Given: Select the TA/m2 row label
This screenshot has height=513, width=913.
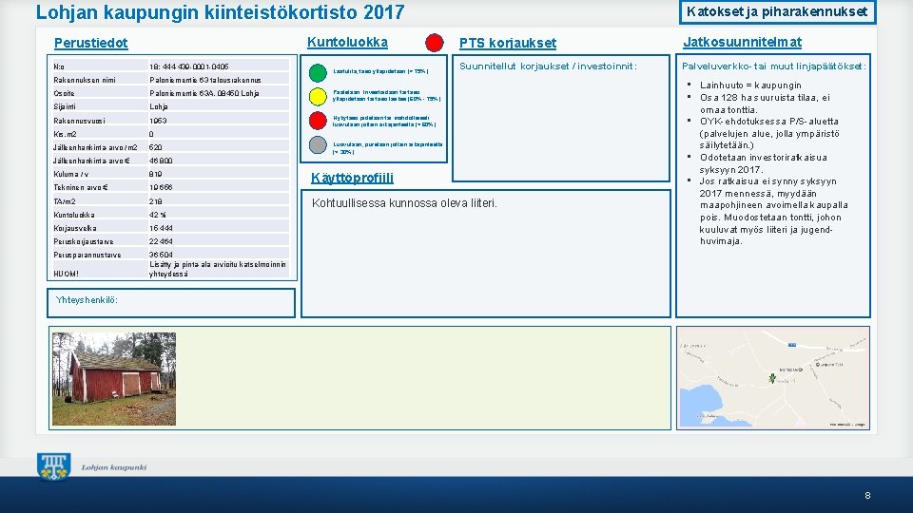Looking at the screenshot, I should click(x=65, y=201).
